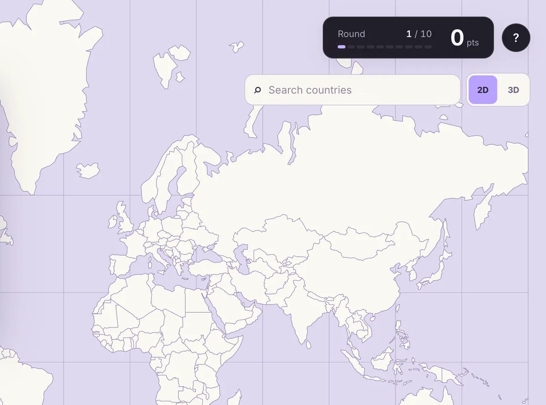
Task: Click the "Round" label
Action: point(351,34)
